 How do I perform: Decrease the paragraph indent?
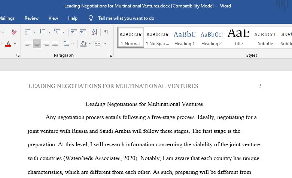(x=74, y=32)
